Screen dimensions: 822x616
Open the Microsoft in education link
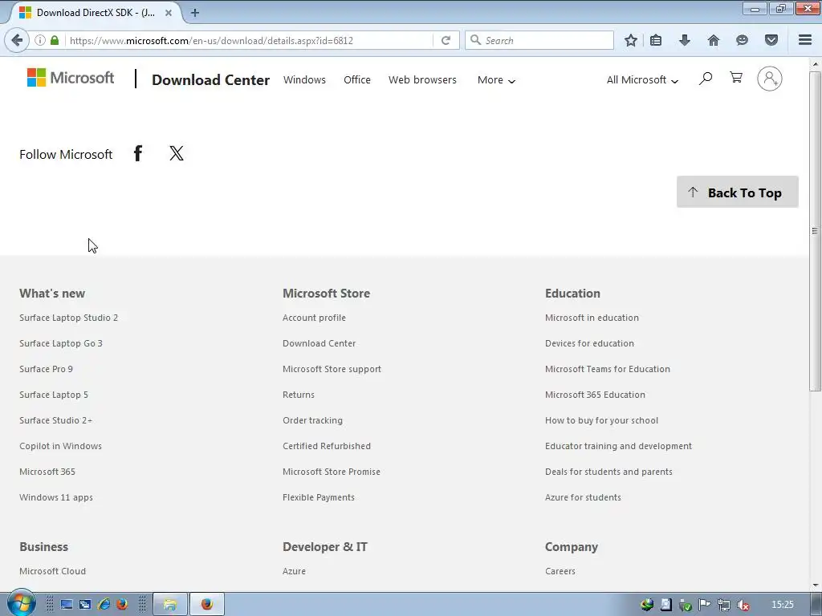point(592,318)
